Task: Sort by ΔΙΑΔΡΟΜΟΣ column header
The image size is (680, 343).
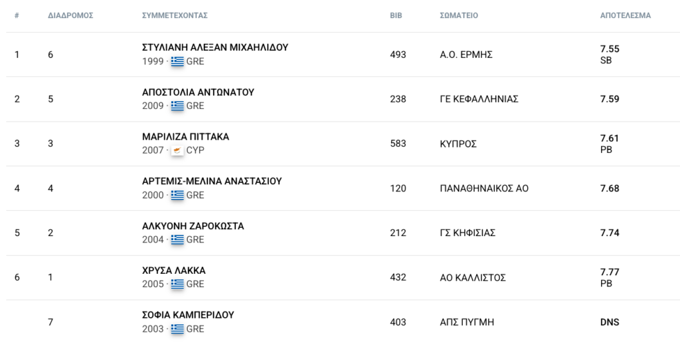Action: point(70,16)
